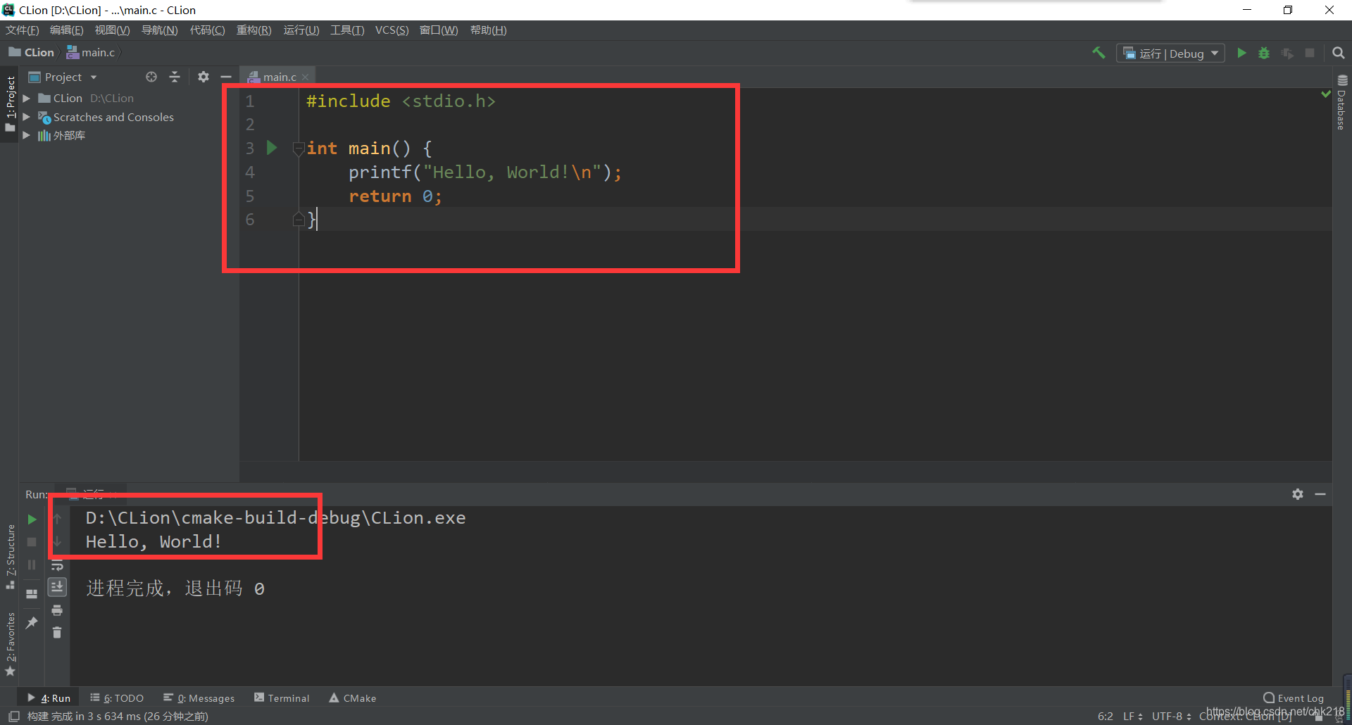
Task: Change file encoding UTF-8 in status bar
Action: tap(1171, 717)
